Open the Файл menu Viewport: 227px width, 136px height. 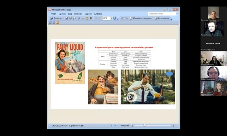tap(54, 14)
